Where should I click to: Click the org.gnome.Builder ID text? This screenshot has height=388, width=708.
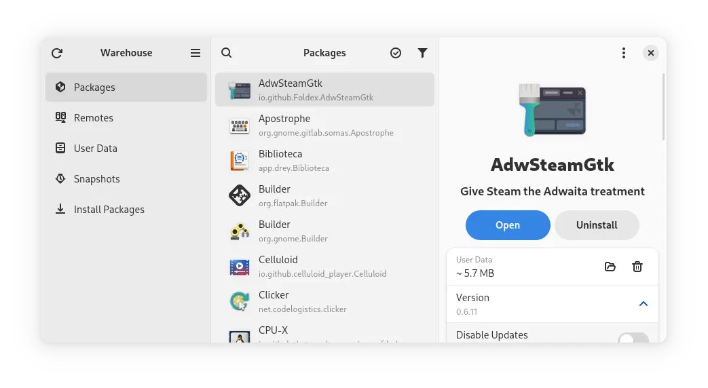coord(293,238)
